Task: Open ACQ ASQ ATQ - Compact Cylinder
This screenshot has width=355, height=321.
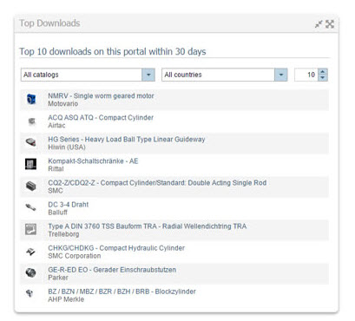Action: (x=101, y=118)
